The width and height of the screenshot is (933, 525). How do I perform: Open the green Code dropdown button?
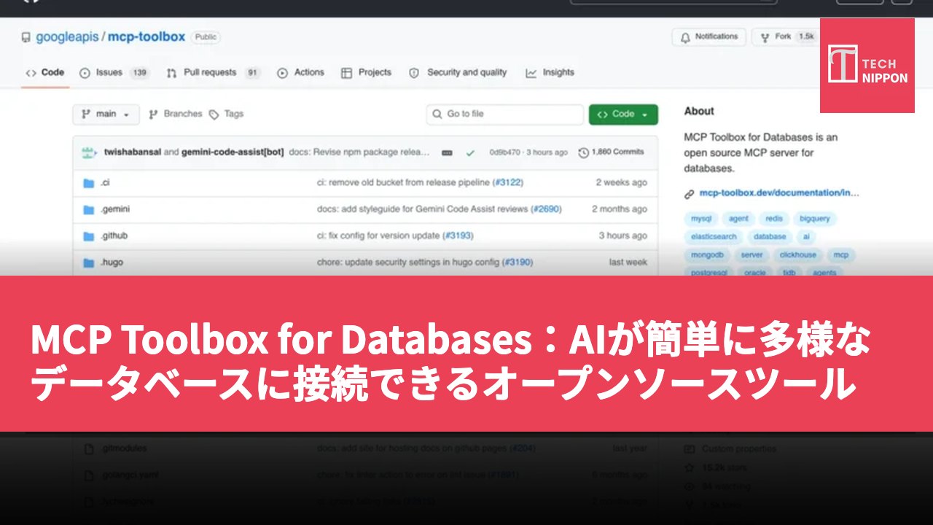click(623, 114)
